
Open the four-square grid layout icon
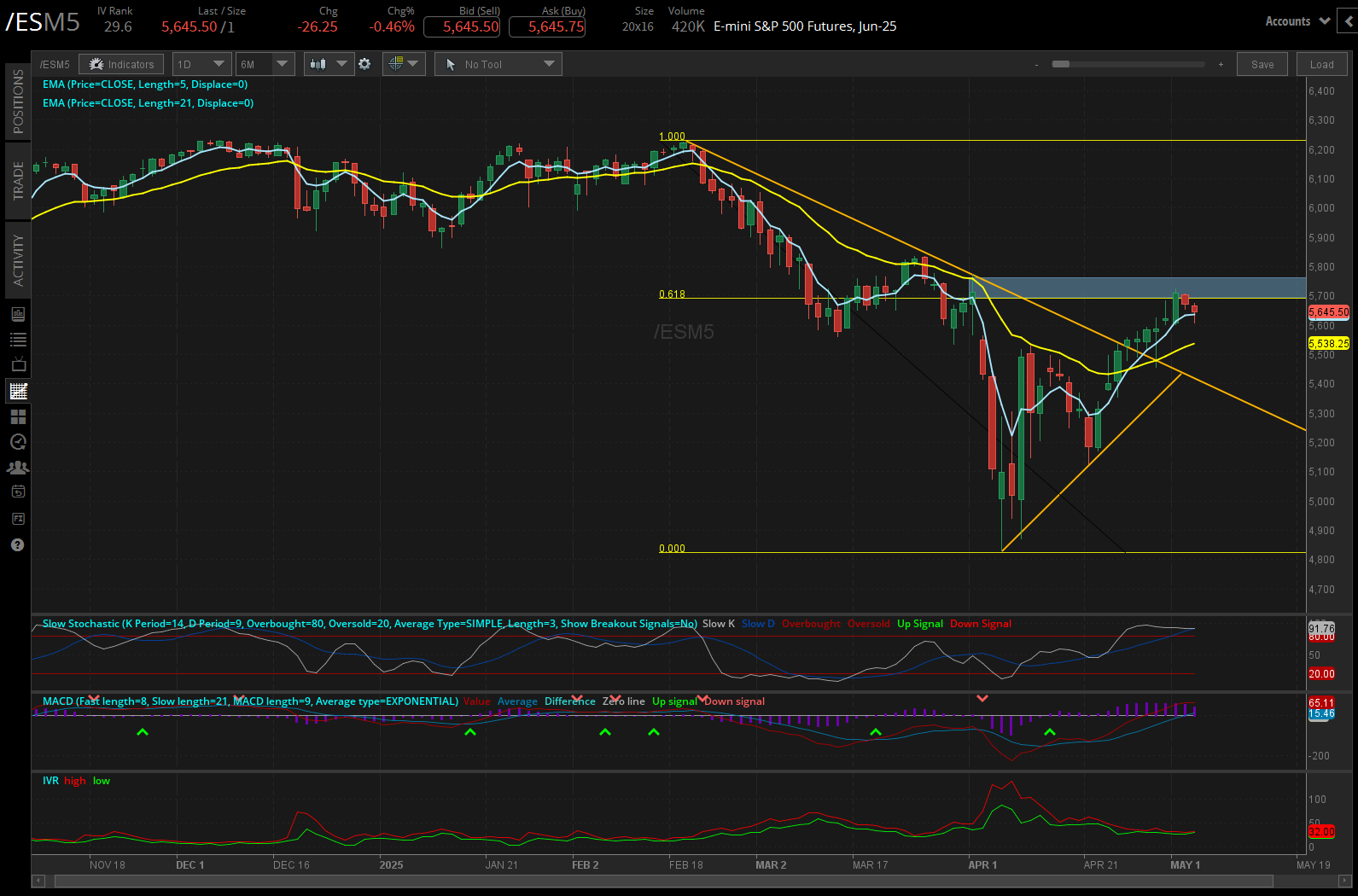pos(18,416)
